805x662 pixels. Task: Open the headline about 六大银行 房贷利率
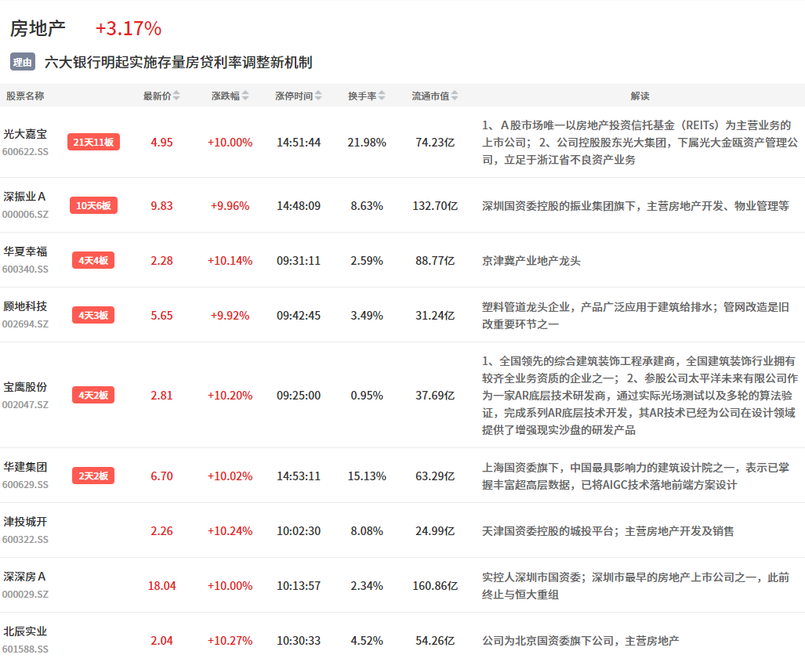click(x=178, y=62)
